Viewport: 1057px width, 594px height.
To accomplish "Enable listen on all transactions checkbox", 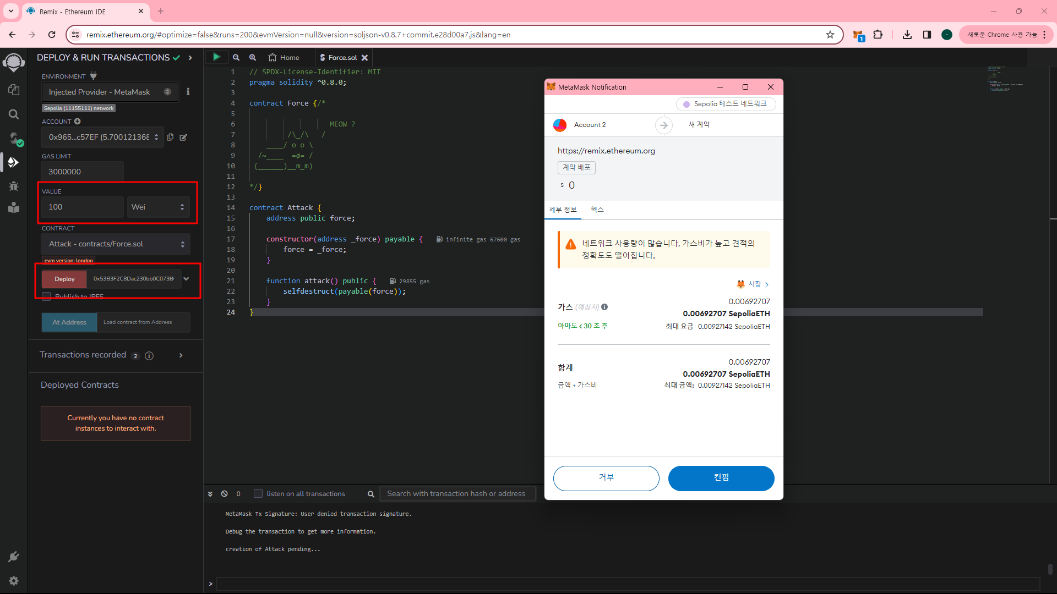I will click(258, 493).
